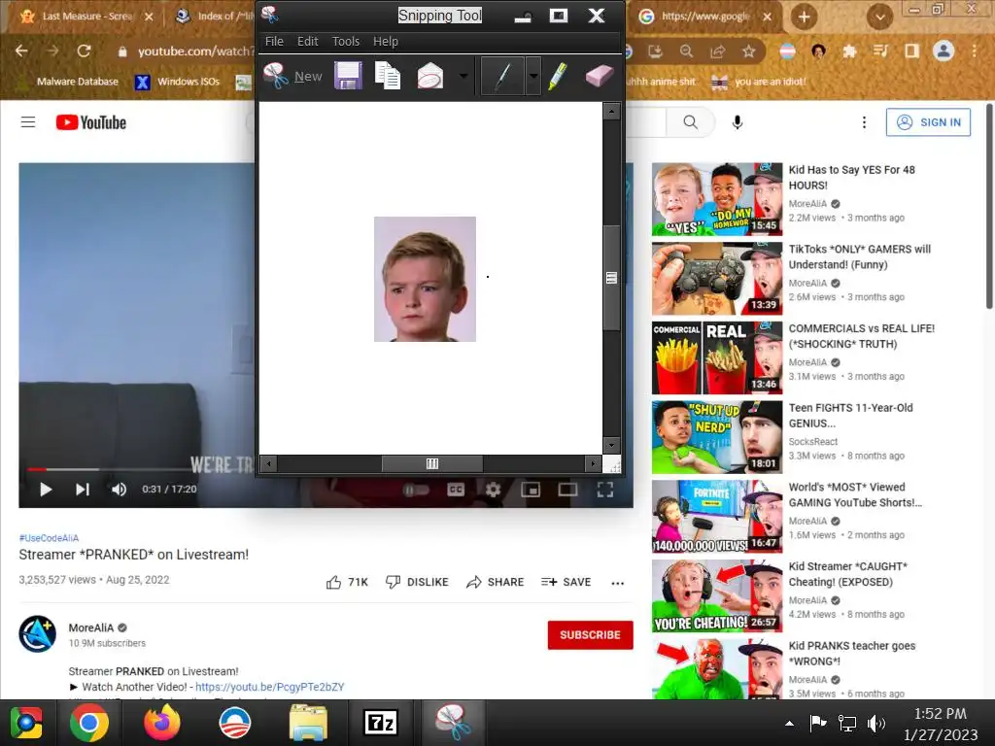Click the scroll right arrow in Snipping Tool

coord(593,463)
